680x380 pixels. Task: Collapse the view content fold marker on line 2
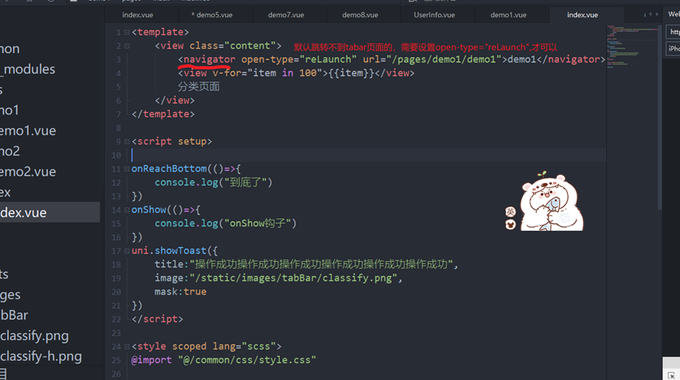tap(127, 46)
